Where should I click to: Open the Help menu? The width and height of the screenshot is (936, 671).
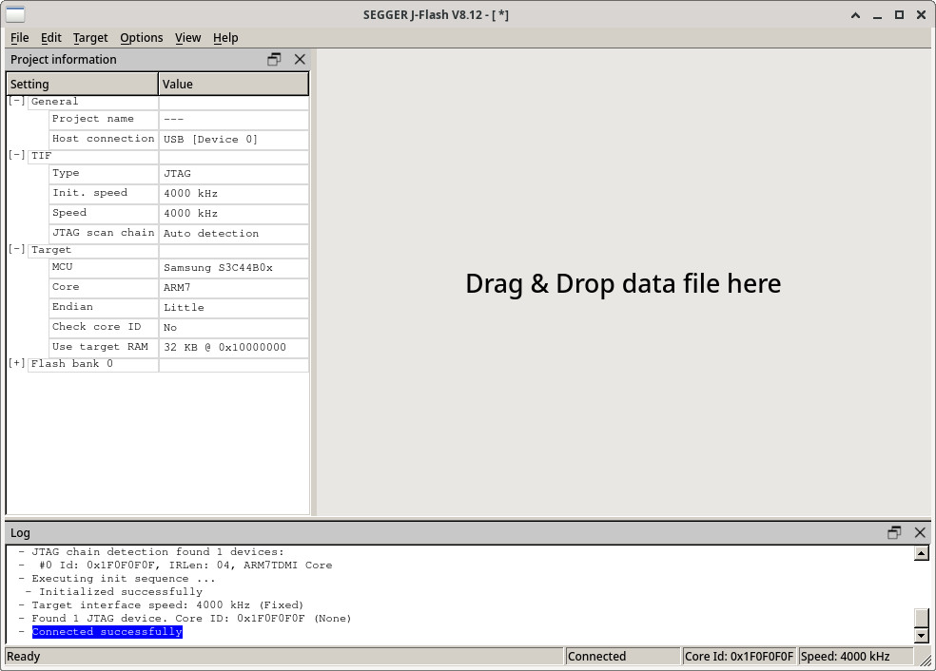tap(225, 38)
